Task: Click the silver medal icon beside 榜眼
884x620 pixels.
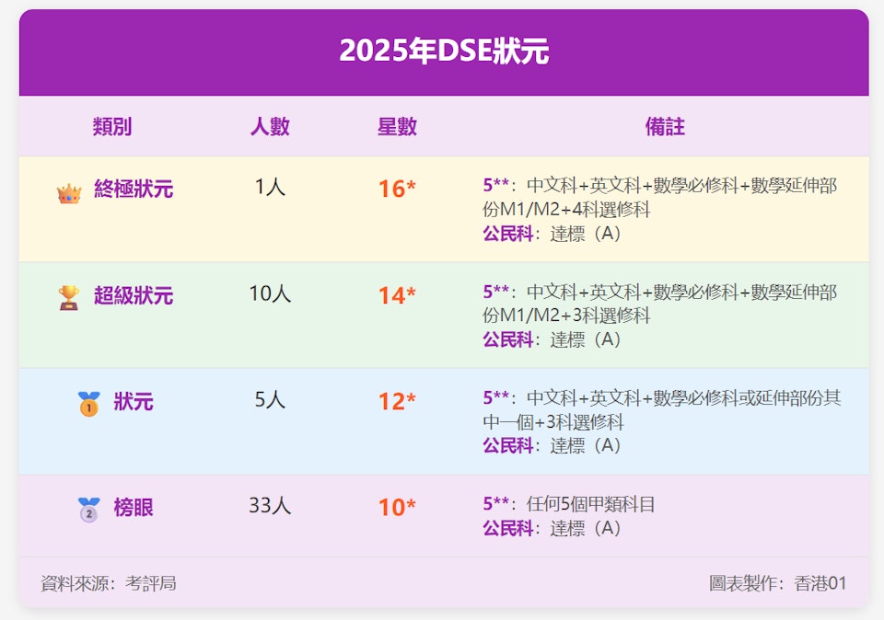Action: [x=88, y=510]
